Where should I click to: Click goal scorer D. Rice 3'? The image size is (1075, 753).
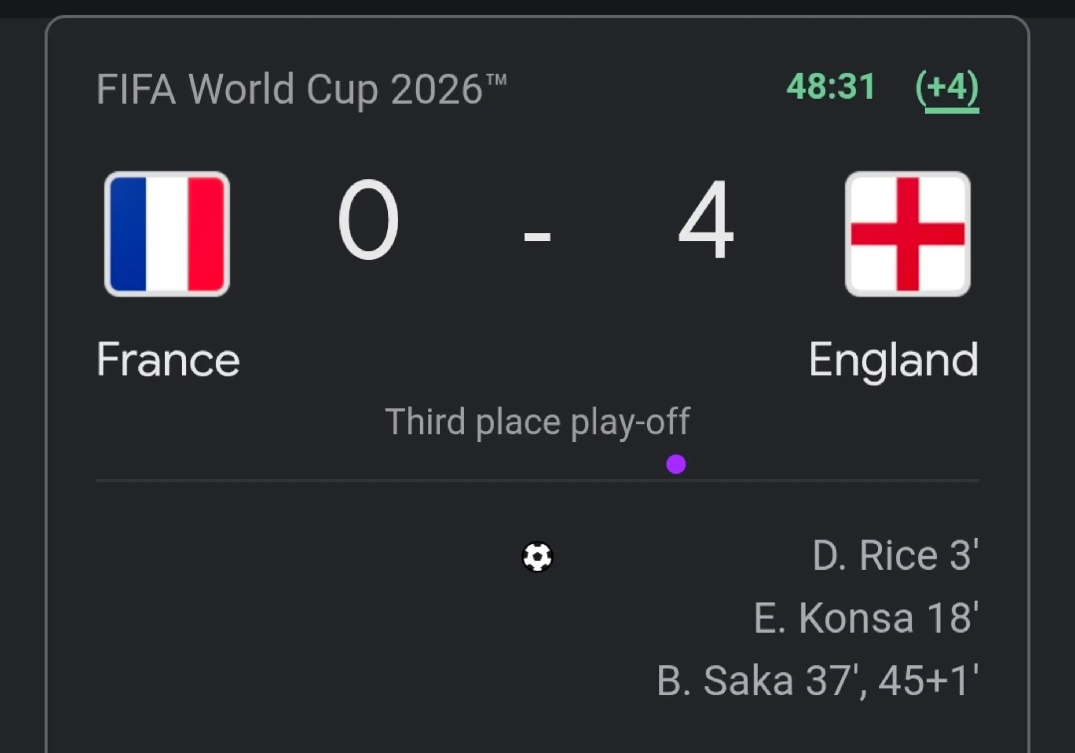895,555
